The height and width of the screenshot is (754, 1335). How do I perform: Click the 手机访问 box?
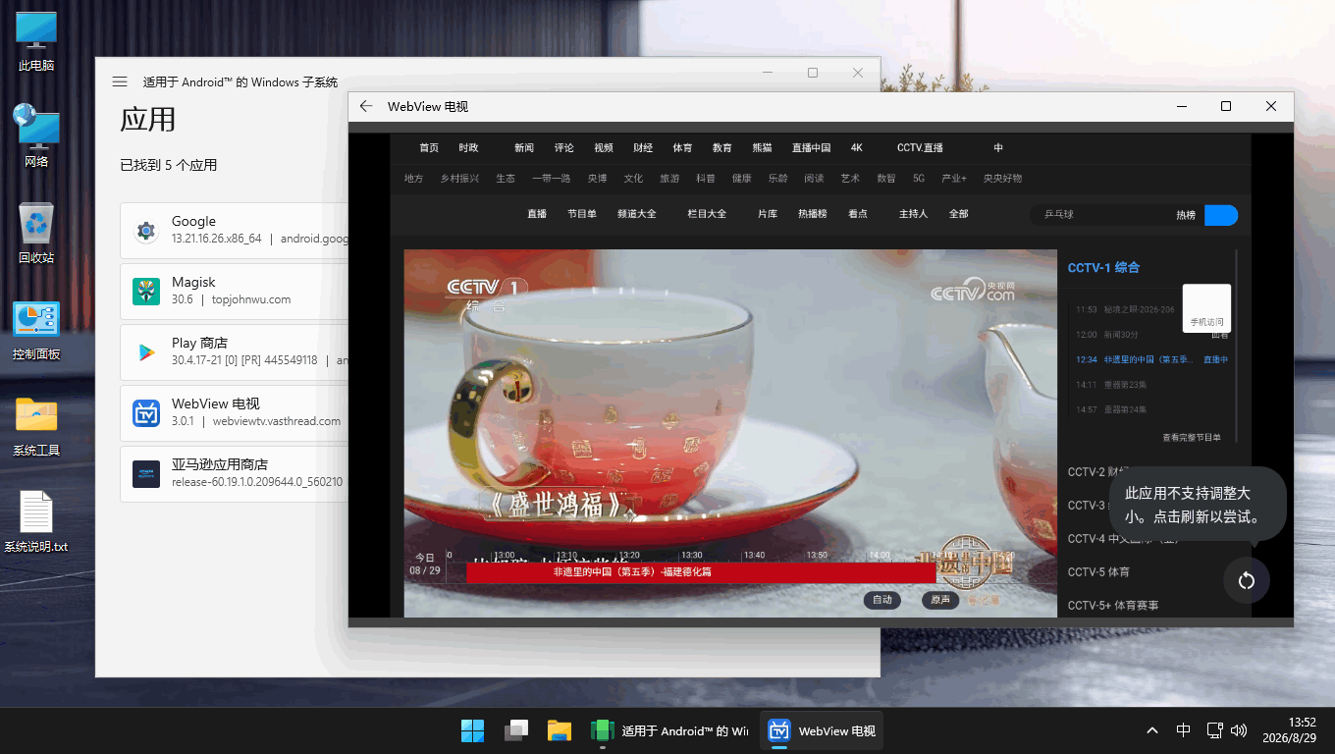pos(1206,307)
